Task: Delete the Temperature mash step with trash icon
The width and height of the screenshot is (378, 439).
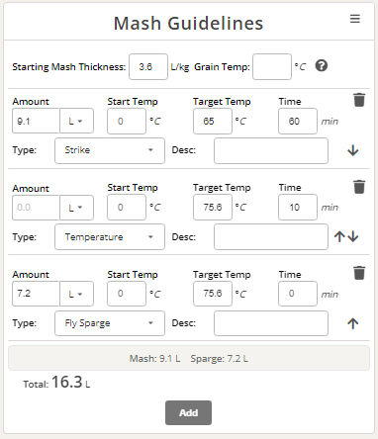Action: 359,187
